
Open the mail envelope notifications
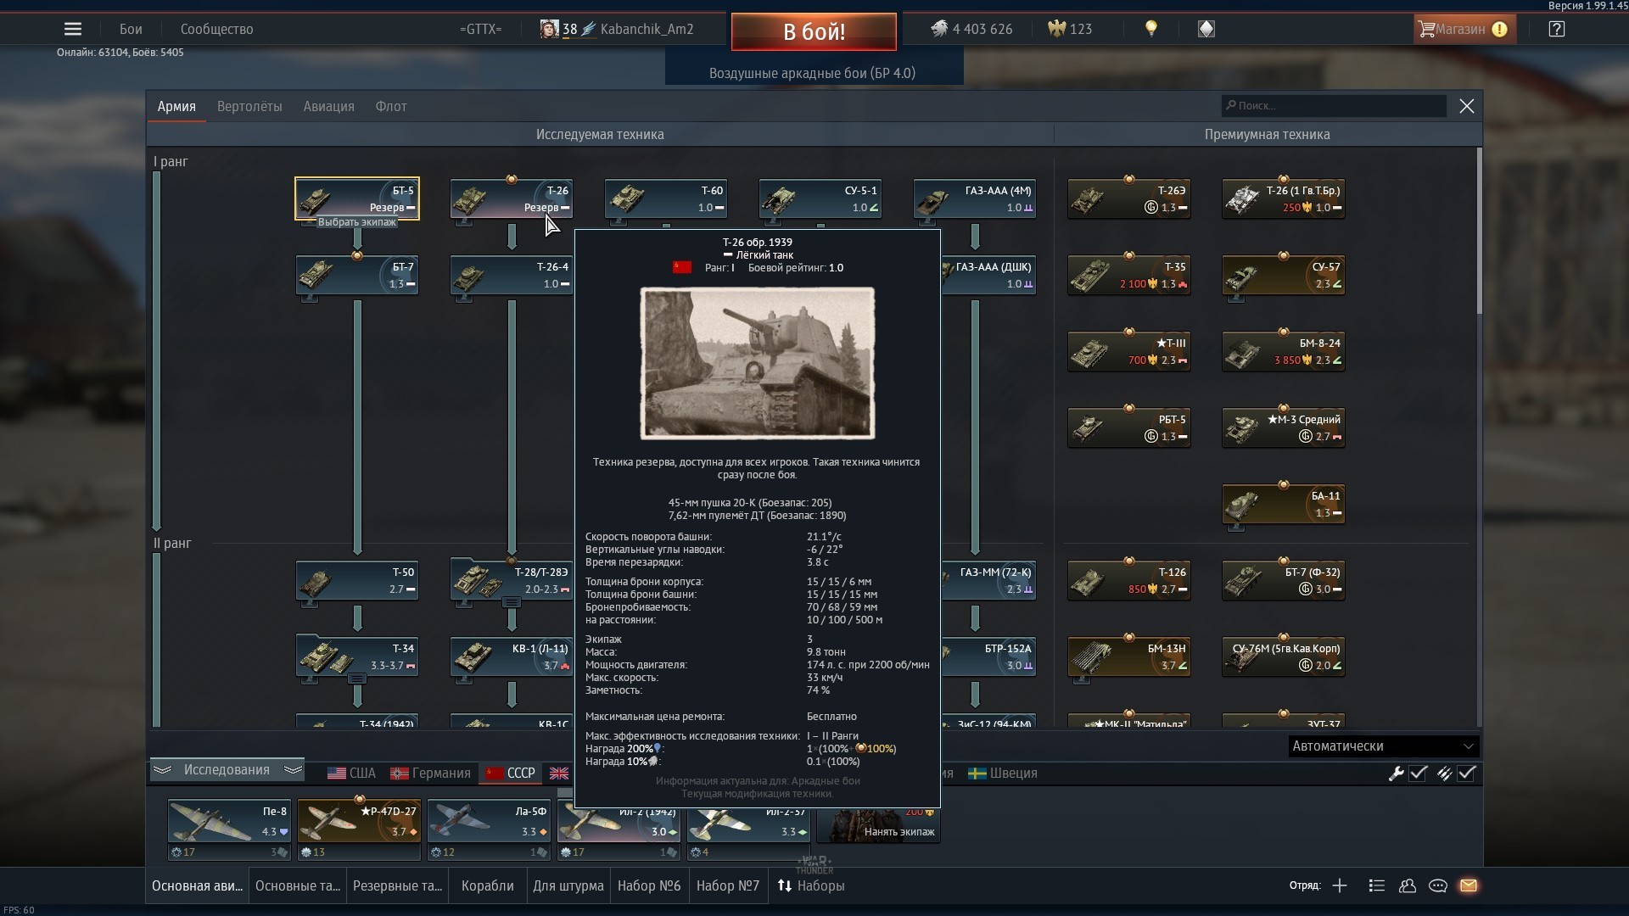1469,885
